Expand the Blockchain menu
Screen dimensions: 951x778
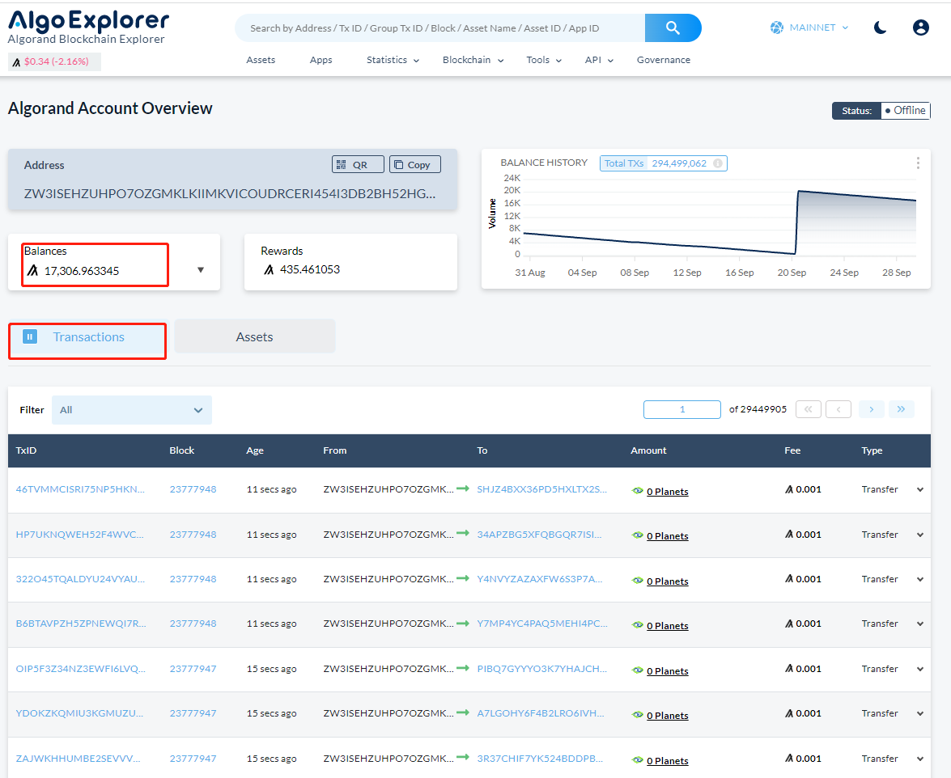[x=473, y=60]
